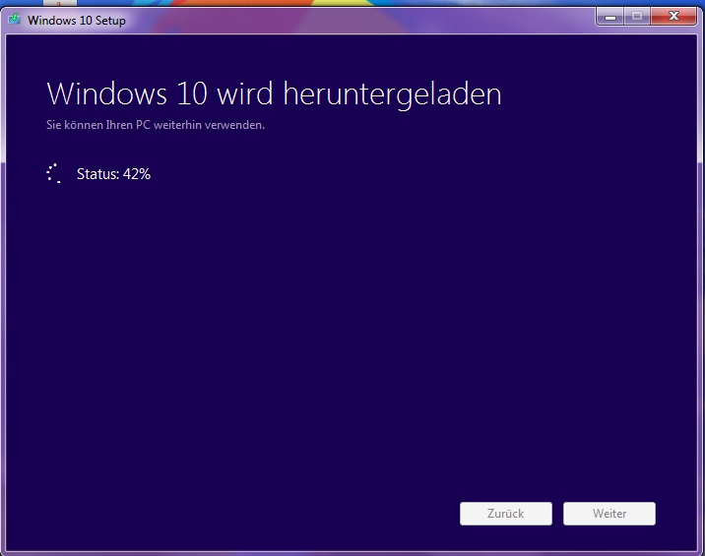Click 'Sie können Ihren PC weiterhin verwenden.' text
Image resolution: width=705 pixels, height=556 pixels.
pos(156,125)
